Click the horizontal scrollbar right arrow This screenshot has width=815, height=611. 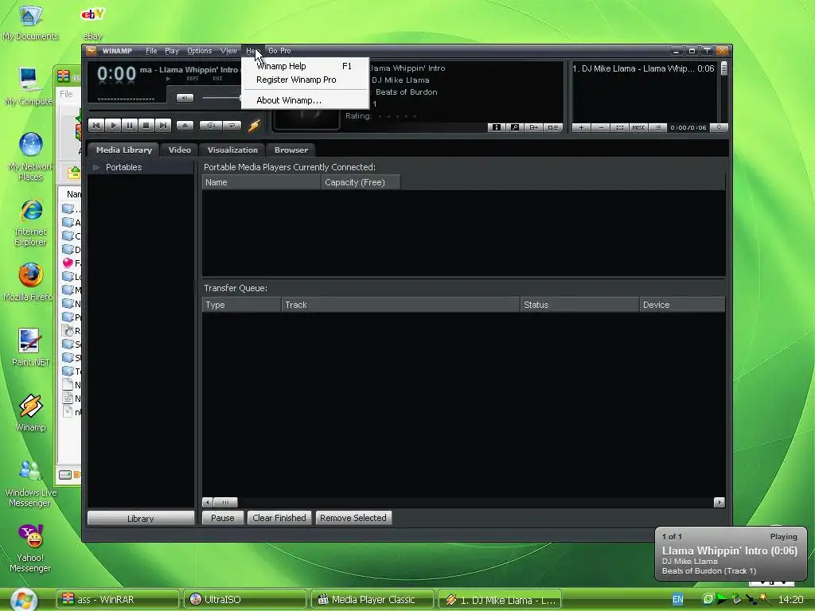pyautogui.click(x=719, y=503)
